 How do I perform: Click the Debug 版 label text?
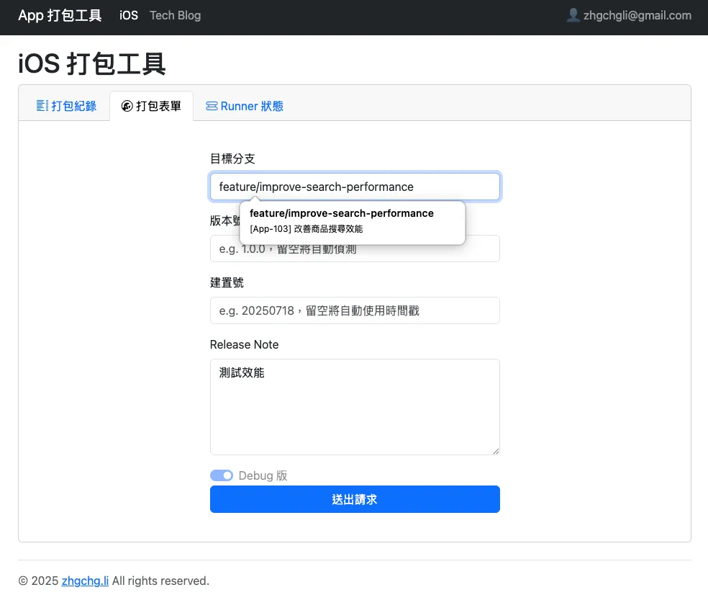(263, 475)
